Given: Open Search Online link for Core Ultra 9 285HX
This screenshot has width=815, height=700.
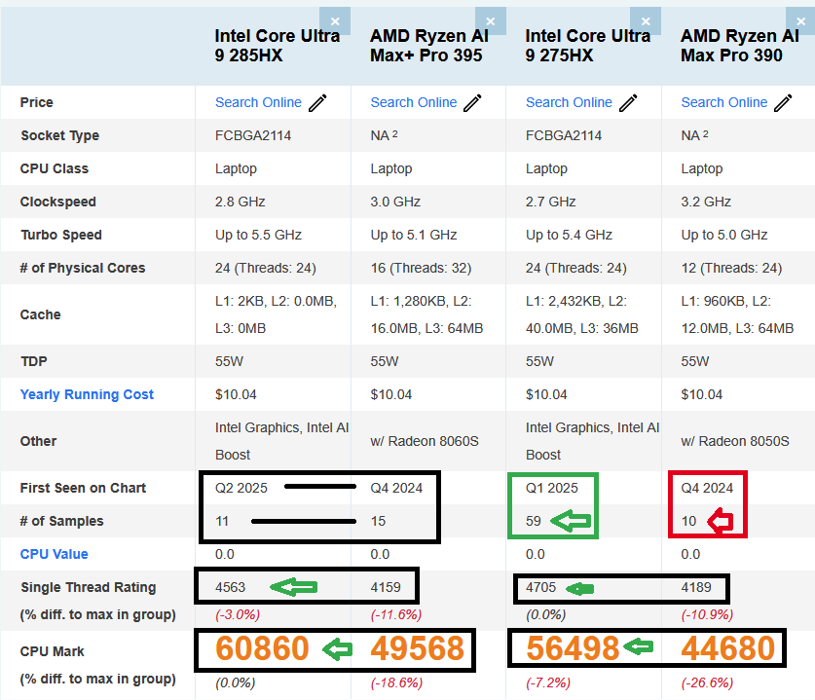Looking at the screenshot, I should 258,102.
